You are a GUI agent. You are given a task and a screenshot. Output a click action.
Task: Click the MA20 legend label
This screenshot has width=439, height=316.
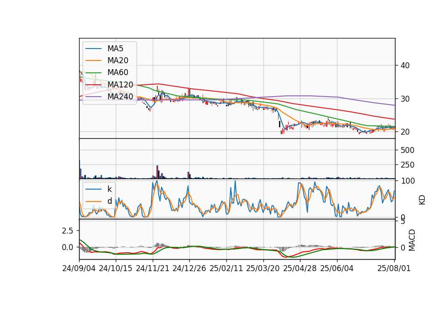click(x=118, y=60)
